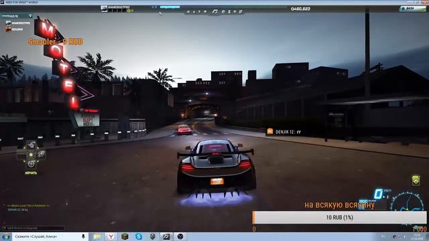This screenshot has width=429, height=241.
Task: Collapse the group panel header button
Action: pyautogui.click(x=30, y=16)
